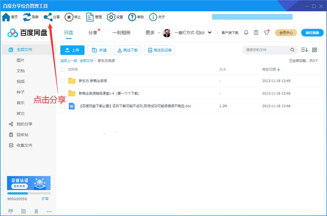This screenshot has height=216, width=327.
Task: Click 返回上一级 breadcrumb link
Action: click(69, 60)
